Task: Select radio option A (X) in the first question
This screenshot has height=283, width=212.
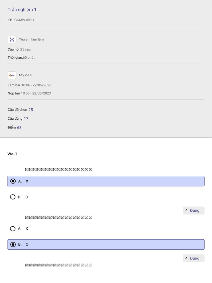Action: (x=13, y=181)
